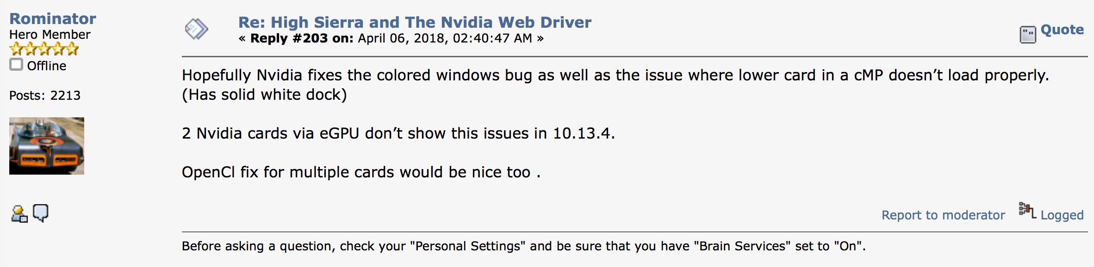Image resolution: width=1094 pixels, height=267 pixels.
Task: Click Report to moderator
Action: 943,215
